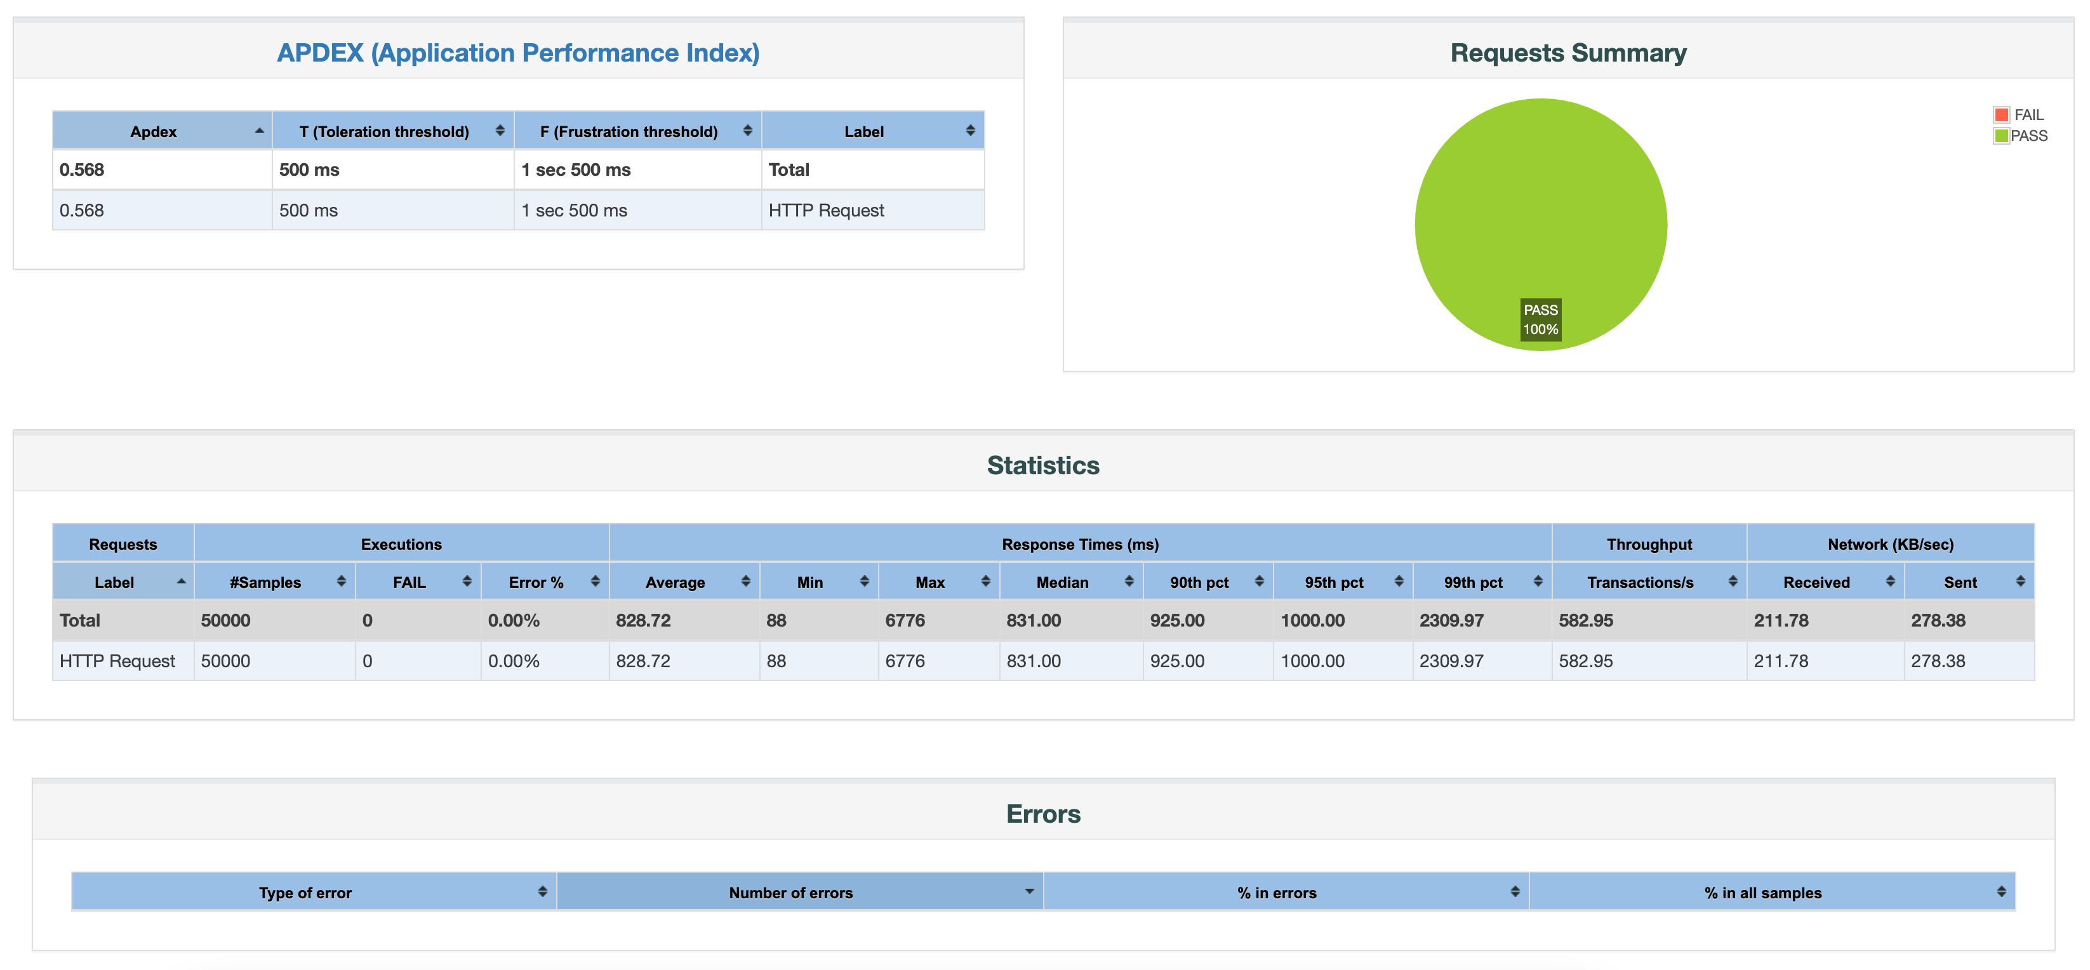Click the PASS legend color box
Image resolution: width=2090 pixels, height=970 pixels.
(x=2000, y=136)
